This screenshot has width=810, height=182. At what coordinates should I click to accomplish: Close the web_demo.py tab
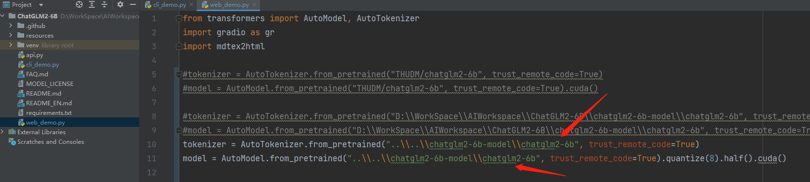(x=254, y=5)
